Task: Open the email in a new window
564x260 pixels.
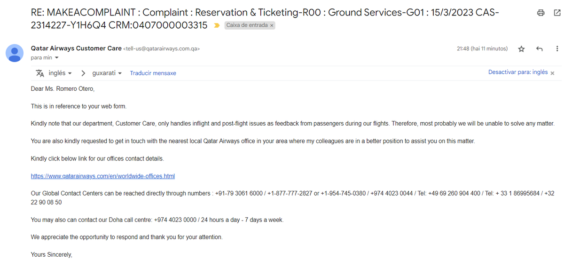Action: [x=557, y=13]
